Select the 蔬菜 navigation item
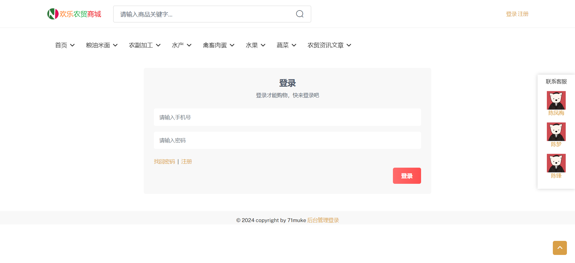 click(x=286, y=45)
